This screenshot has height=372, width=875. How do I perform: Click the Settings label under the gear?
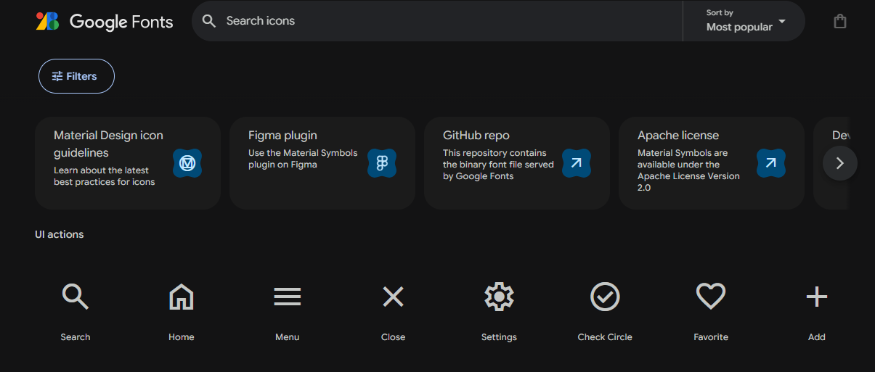499,337
